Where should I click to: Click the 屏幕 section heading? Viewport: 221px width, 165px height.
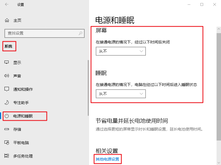[101, 30]
